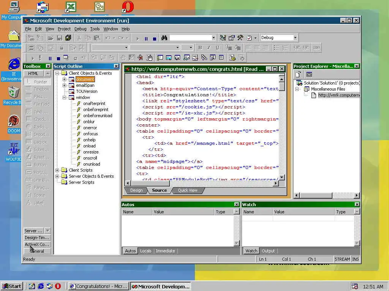The width and height of the screenshot is (389, 291).
Task: Click the General toolbox section button
Action: click(37, 251)
